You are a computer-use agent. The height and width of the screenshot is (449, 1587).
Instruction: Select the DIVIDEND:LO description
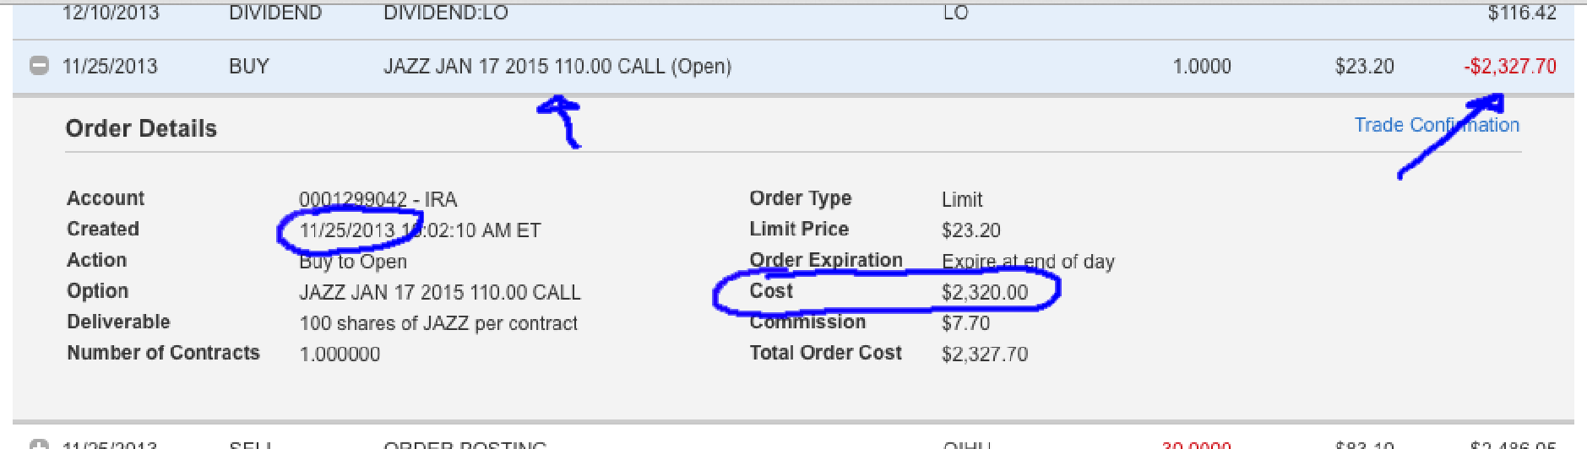pos(446,12)
